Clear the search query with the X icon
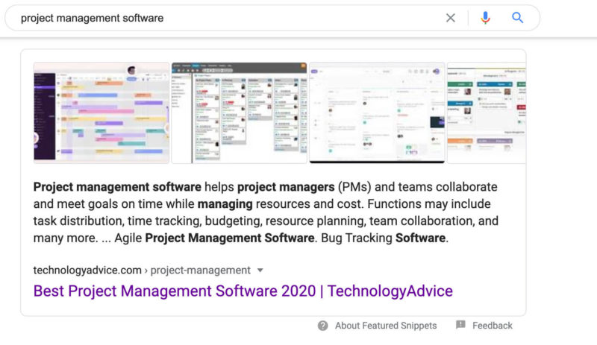The height and width of the screenshot is (345, 597). click(450, 18)
